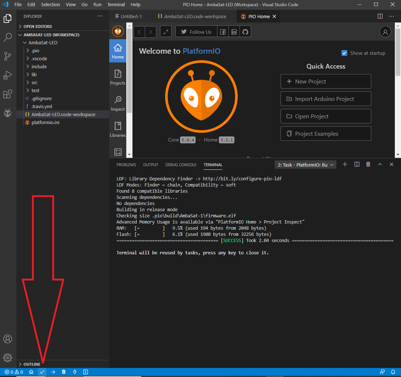Split the terminal panel
This screenshot has width=401, height=377.
[357, 164]
